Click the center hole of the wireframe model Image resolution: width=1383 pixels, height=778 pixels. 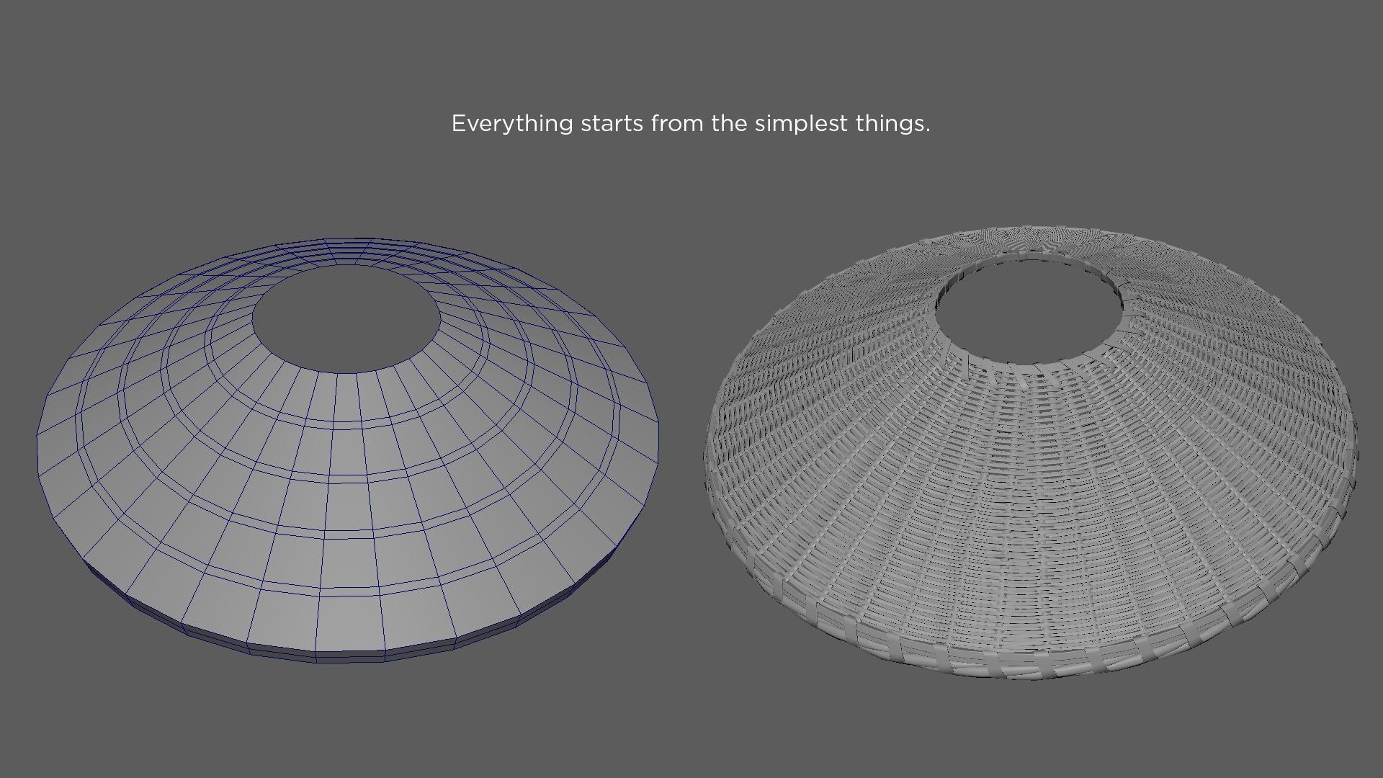pos(346,318)
